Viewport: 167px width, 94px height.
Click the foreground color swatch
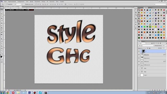tap(1, 57)
